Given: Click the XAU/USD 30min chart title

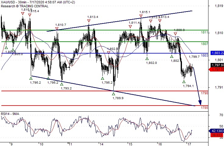Looking at the screenshot, I should (x=38, y=2).
